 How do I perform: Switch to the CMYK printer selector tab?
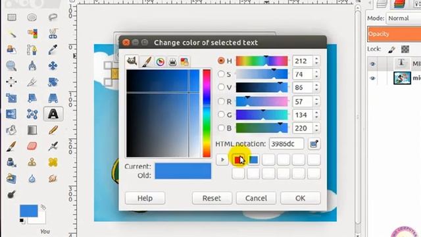click(172, 62)
